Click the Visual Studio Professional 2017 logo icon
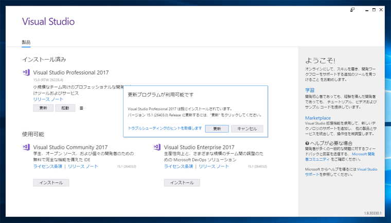 [x=26, y=72]
